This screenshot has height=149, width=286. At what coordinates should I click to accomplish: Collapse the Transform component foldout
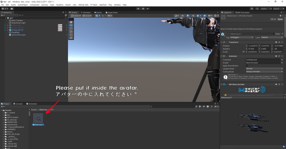pyautogui.click(x=222, y=42)
